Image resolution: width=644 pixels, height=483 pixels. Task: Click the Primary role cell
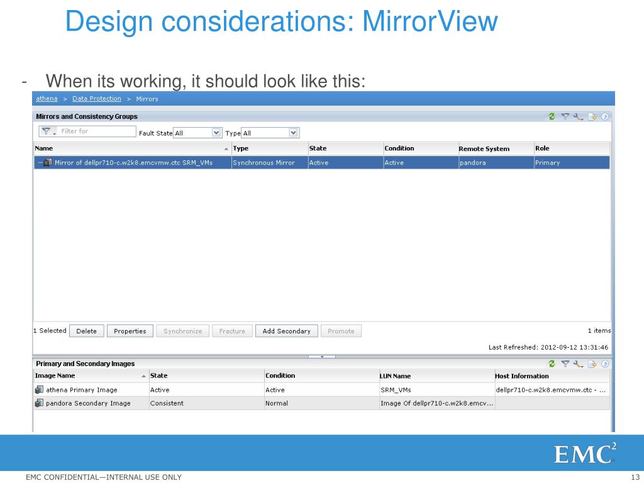tap(572, 163)
